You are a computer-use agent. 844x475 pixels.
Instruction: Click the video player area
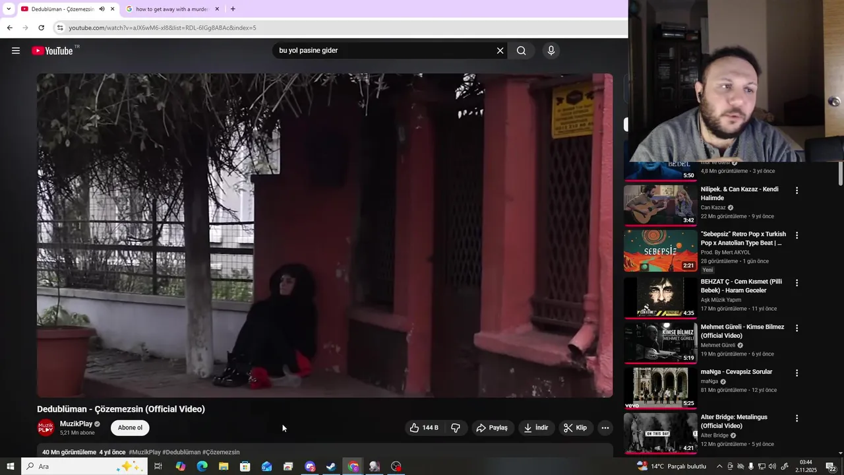324,235
